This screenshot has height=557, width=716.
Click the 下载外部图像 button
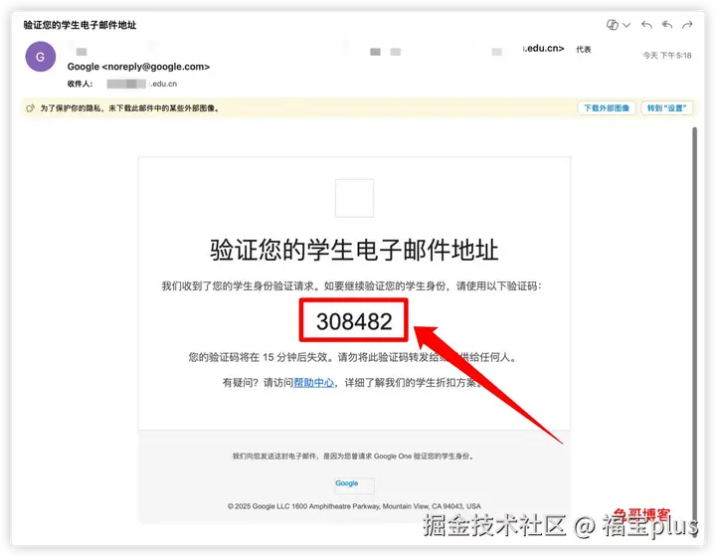coord(607,108)
